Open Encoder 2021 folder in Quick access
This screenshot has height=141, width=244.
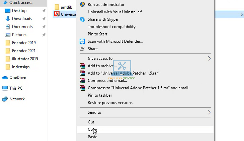tap(23, 51)
